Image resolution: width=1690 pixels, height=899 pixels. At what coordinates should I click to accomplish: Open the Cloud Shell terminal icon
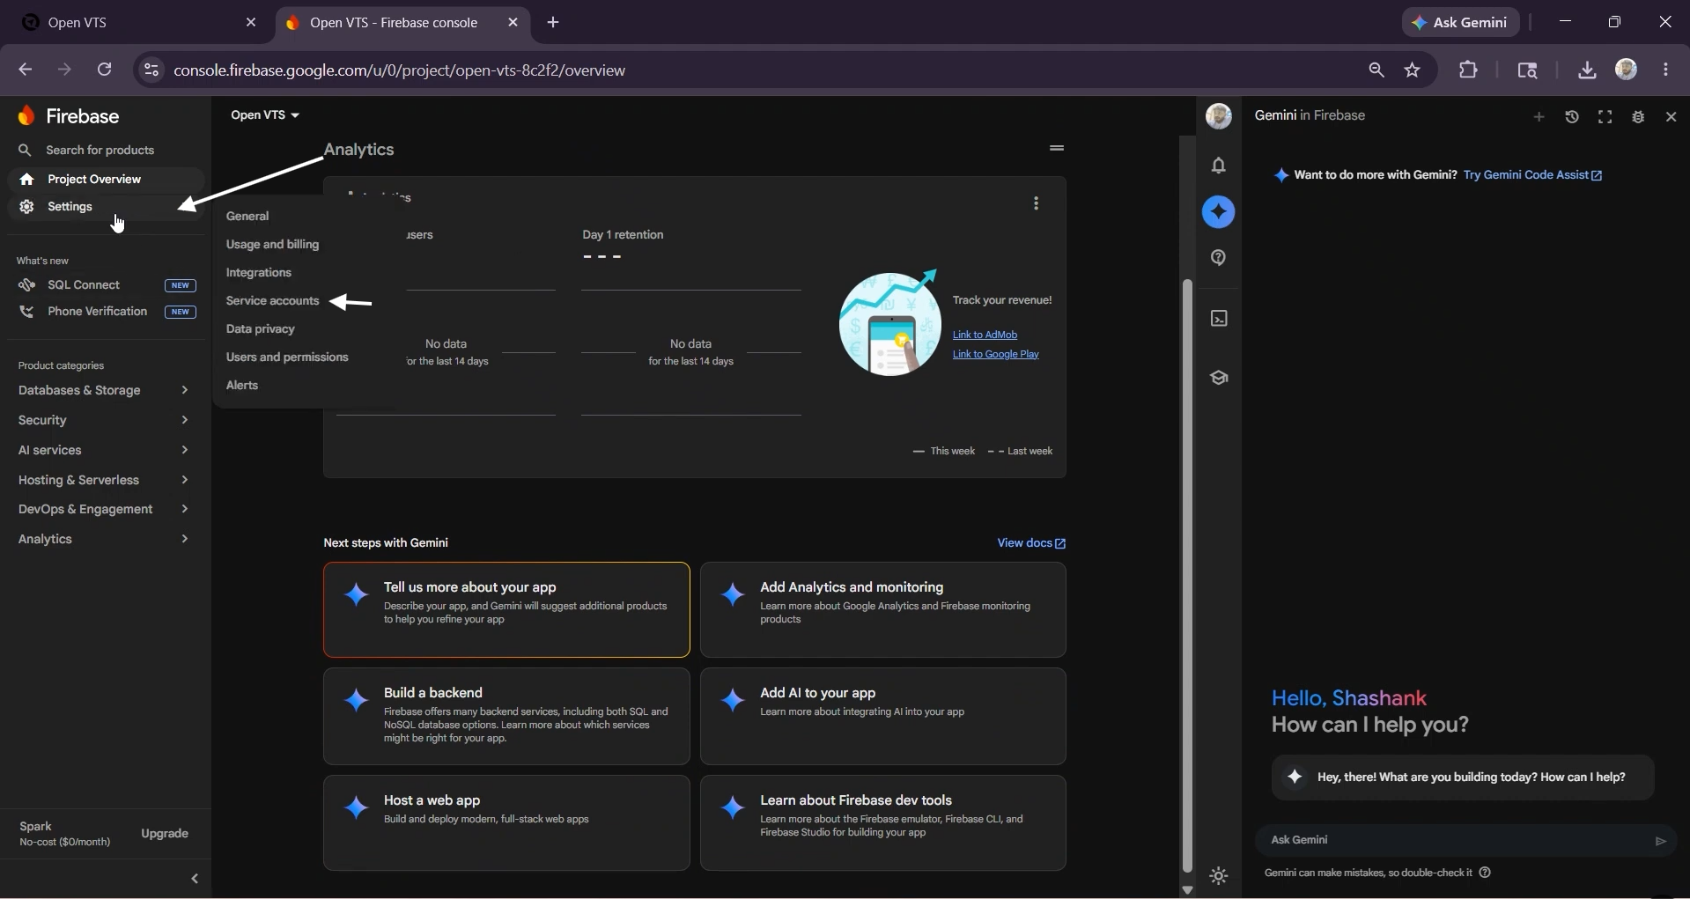[x=1219, y=319]
